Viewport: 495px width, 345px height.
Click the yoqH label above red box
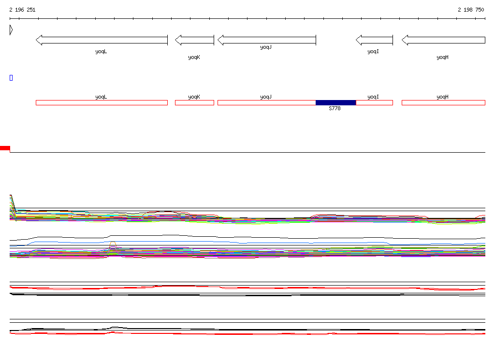443,97
